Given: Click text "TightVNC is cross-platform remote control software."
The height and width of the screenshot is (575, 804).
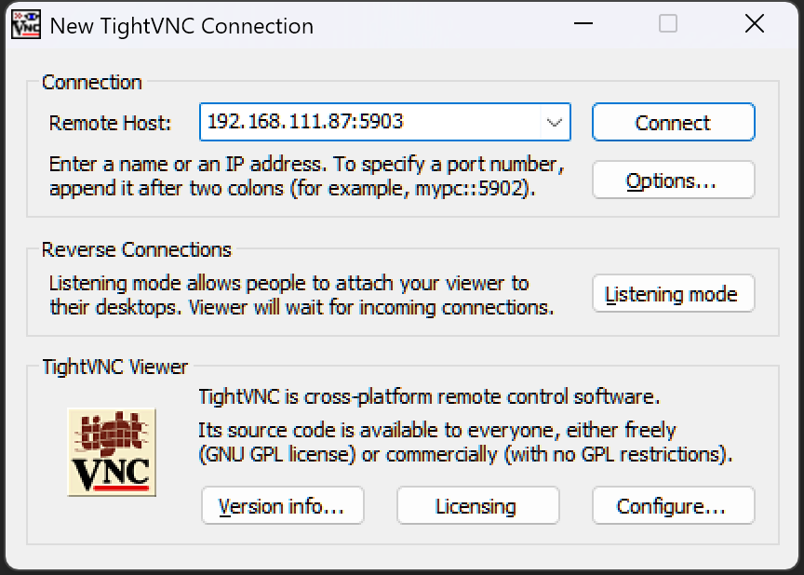Looking at the screenshot, I should tap(429, 396).
